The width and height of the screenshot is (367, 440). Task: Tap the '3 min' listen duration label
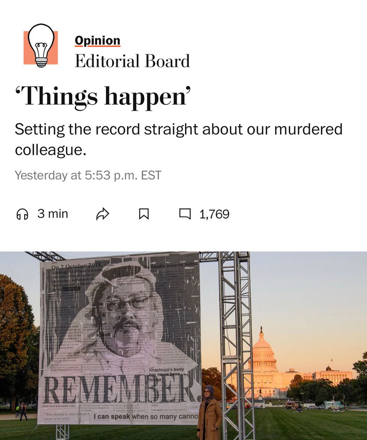click(x=53, y=214)
